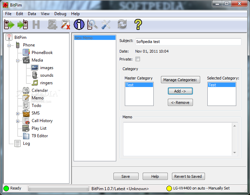250x195 pixels.
Task: Open the Data menu
Action: click(32, 14)
